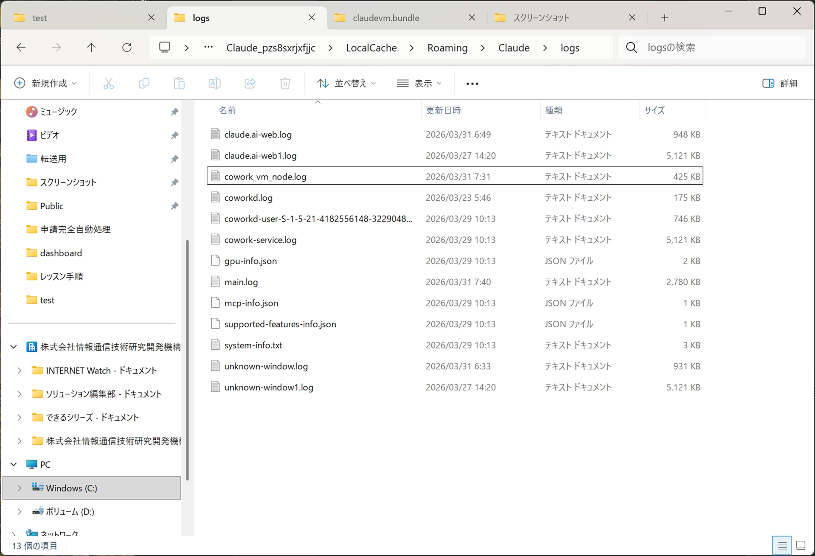Copy cowork_vm_node.log using the copy icon
The image size is (815, 556).
pos(144,83)
